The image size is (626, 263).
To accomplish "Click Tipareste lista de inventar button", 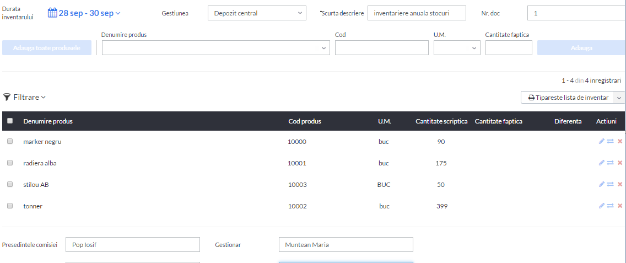I will click(568, 98).
